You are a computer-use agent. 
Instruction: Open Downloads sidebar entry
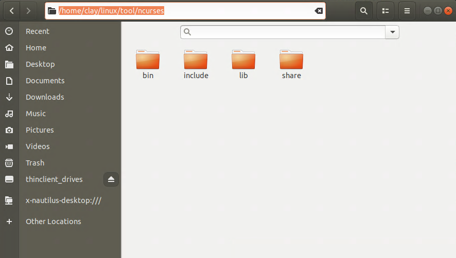coord(45,97)
